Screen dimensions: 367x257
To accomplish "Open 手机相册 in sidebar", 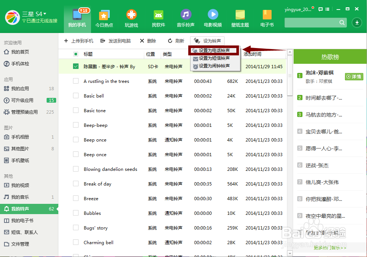I will (x=29, y=137).
